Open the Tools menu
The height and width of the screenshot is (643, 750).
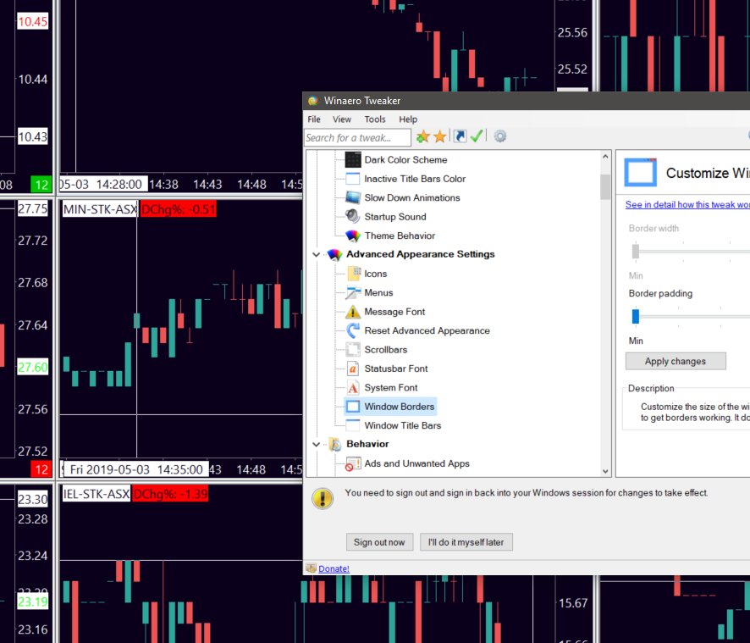[375, 119]
